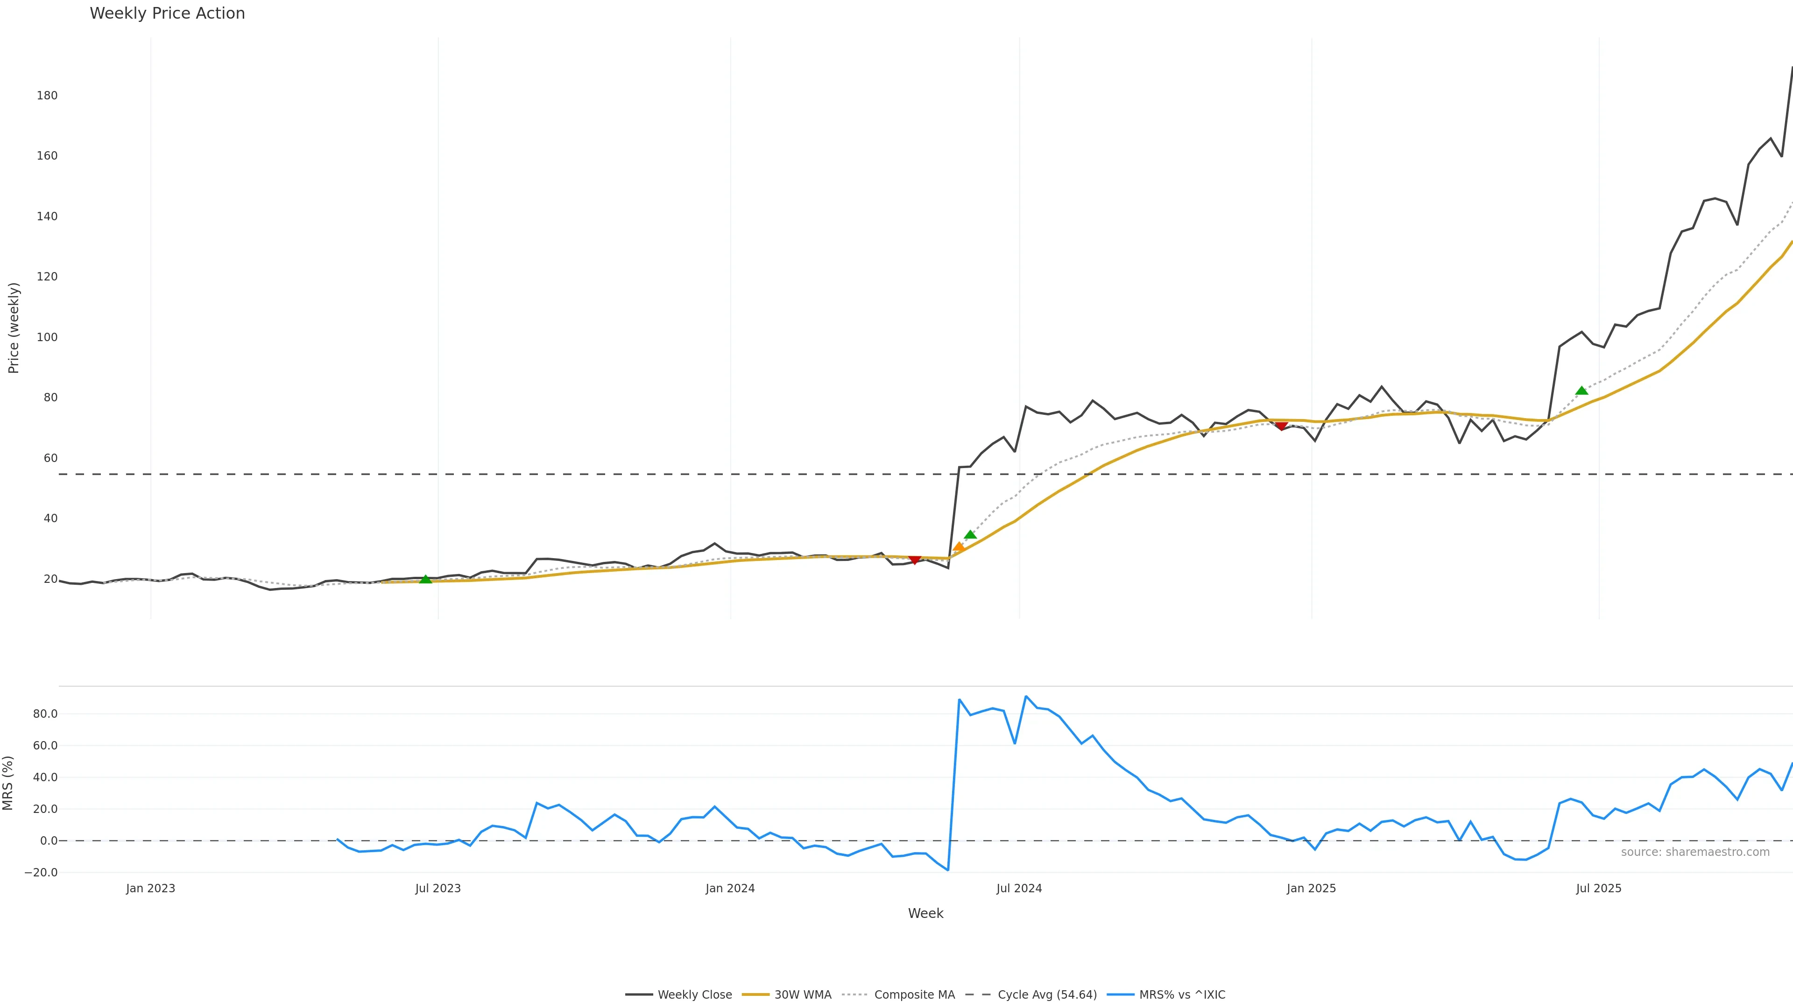Click the Jul 2024 x-axis label
The width and height of the screenshot is (1793, 1008).
pyautogui.click(x=1019, y=889)
